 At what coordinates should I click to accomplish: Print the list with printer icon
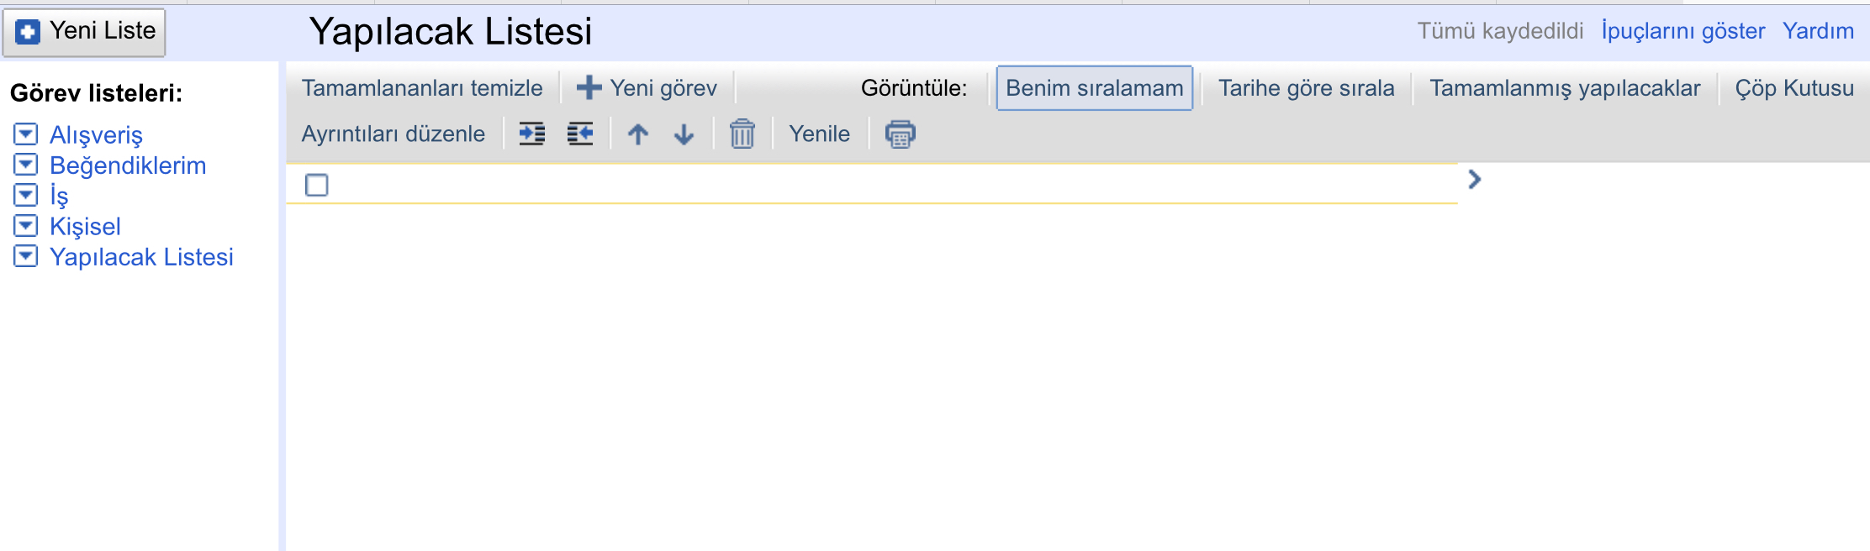click(x=901, y=134)
